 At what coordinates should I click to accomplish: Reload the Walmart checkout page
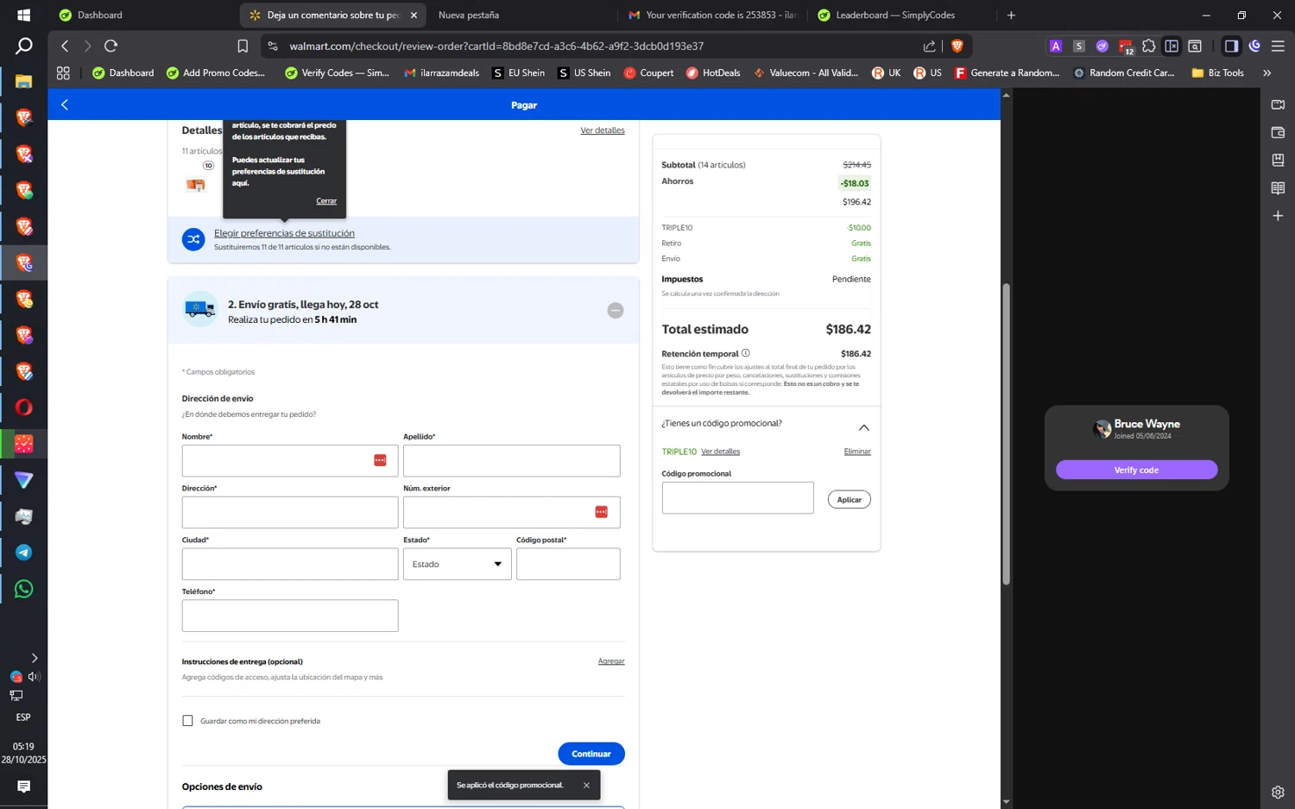[x=111, y=46]
